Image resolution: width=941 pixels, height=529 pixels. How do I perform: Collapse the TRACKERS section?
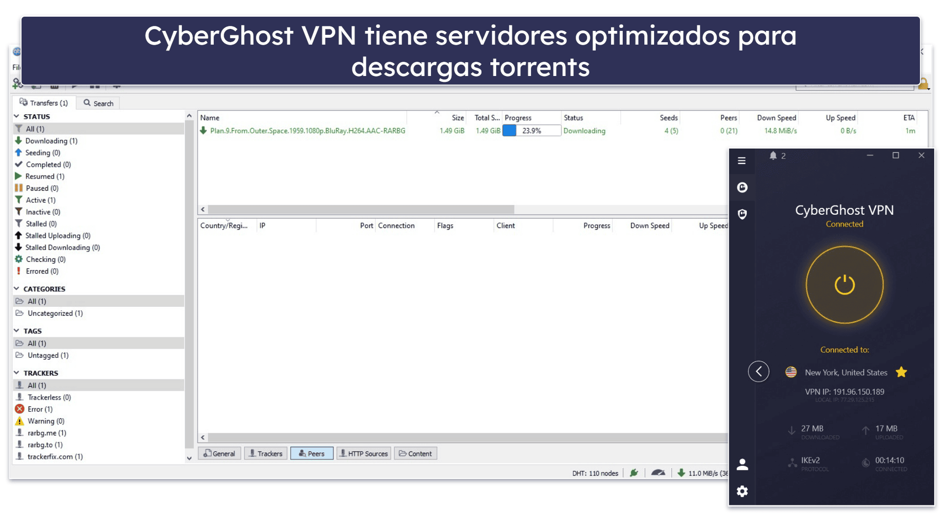point(16,373)
